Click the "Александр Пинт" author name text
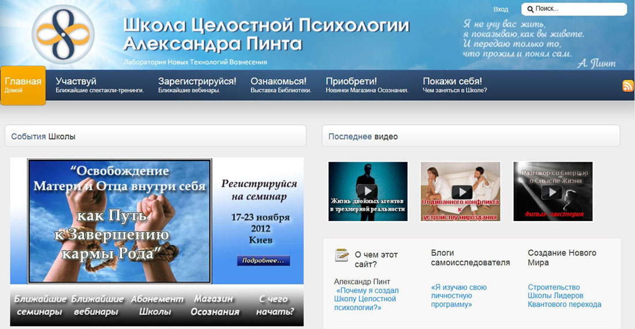The width and height of the screenshot is (635, 329). click(x=362, y=282)
